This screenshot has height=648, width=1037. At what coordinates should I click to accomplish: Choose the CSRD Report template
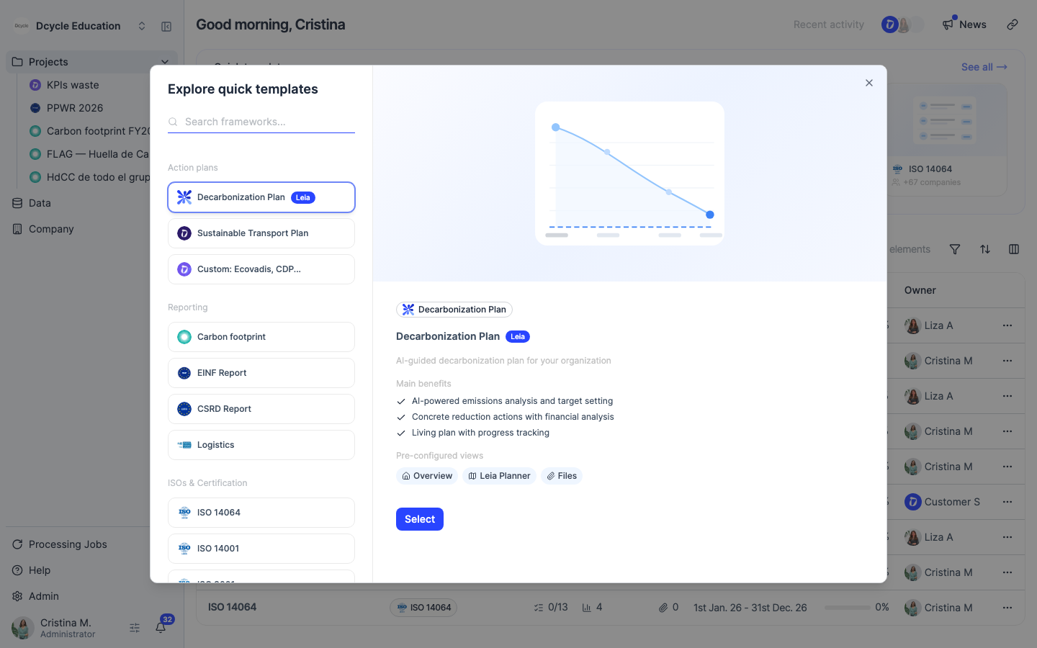click(x=261, y=409)
